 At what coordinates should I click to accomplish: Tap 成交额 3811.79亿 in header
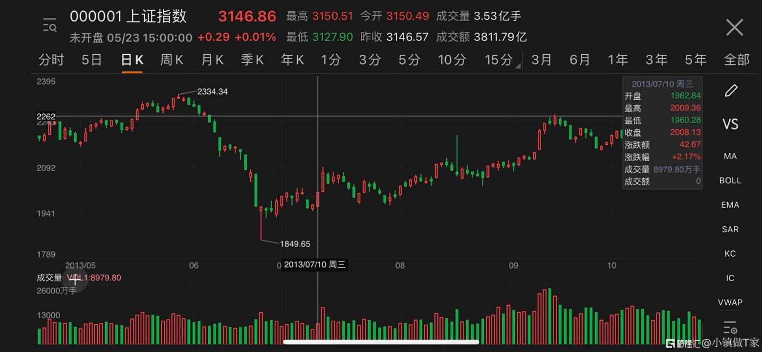tap(481, 37)
